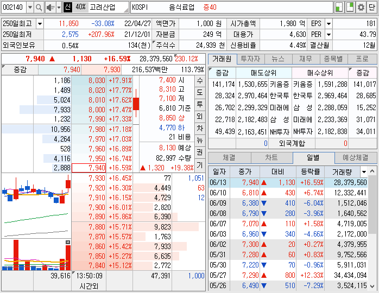
Task: Click the 기 side button
Action: (x=200, y=165)
